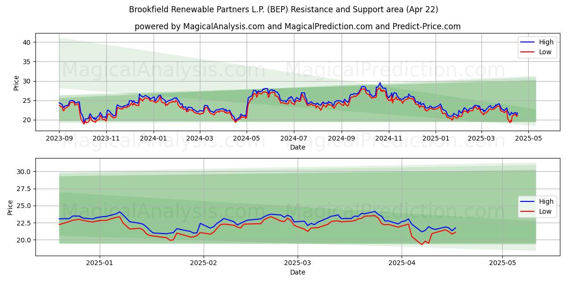Select the '2024-01' tick label on upper chart

(153, 139)
